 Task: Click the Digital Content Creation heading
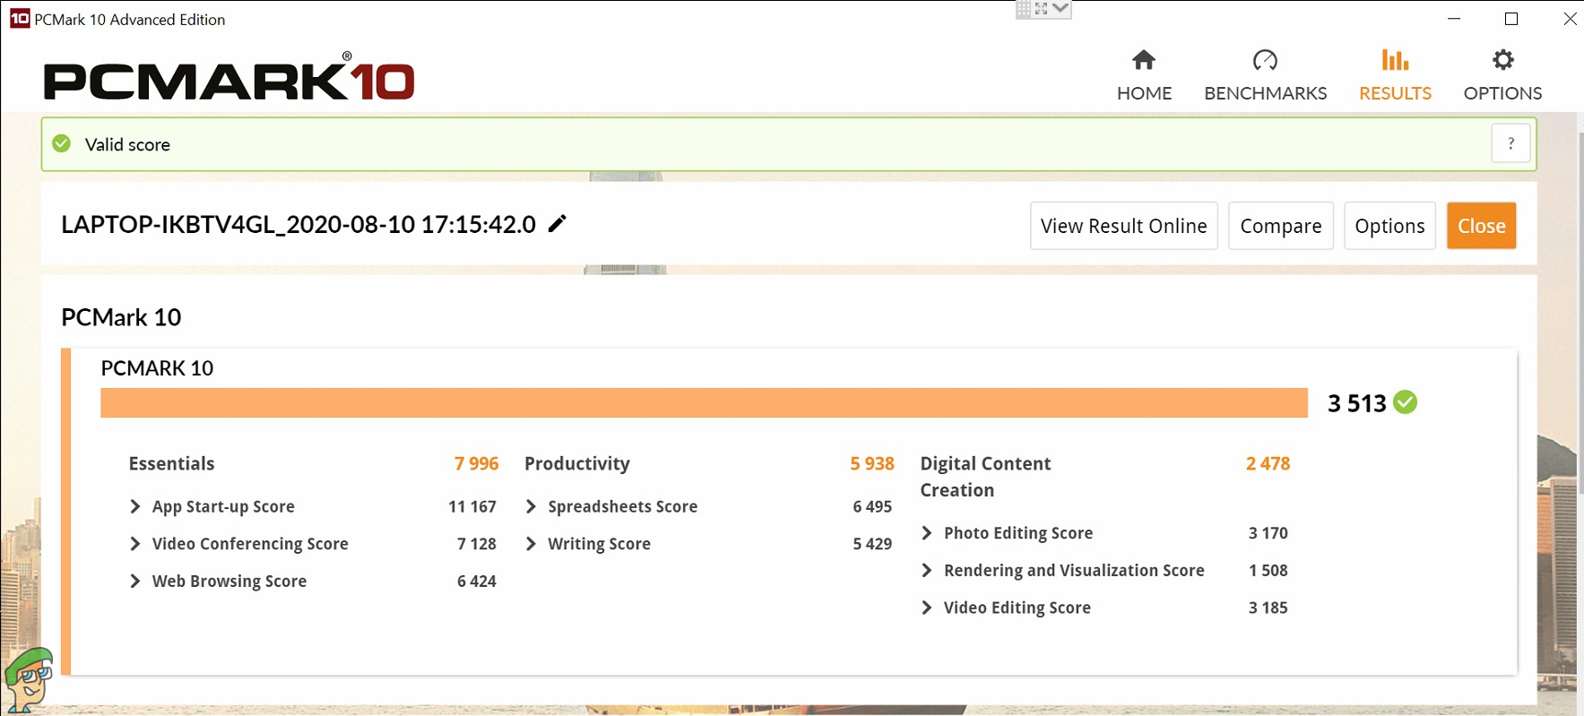(x=985, y=477)
